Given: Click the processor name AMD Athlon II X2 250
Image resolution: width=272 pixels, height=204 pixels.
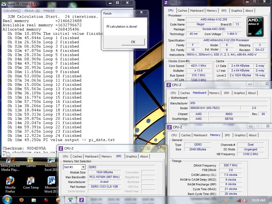Looking at the screenshot, I should tap(214, 19).
